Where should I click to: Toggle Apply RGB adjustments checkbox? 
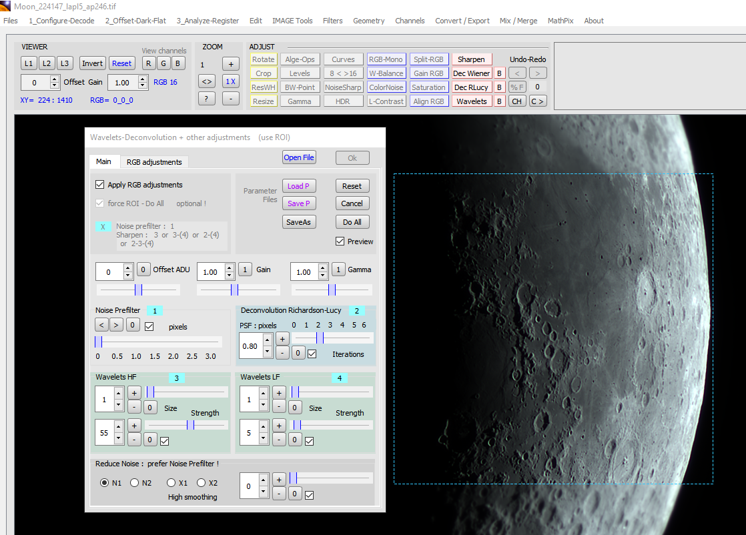[x=100, y=185]
